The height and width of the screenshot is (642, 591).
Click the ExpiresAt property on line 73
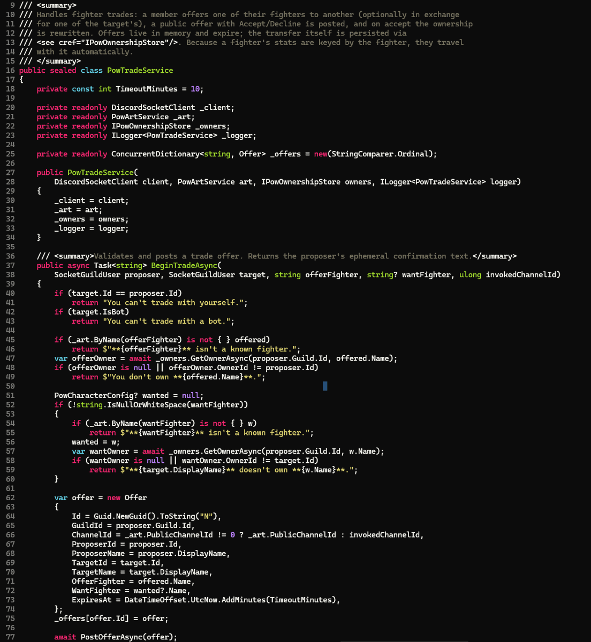[x=92, y=600]
